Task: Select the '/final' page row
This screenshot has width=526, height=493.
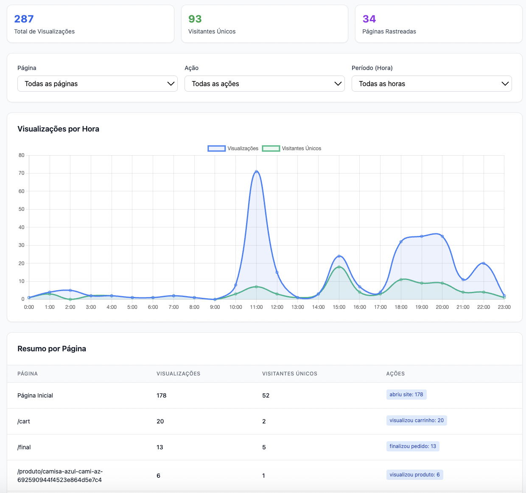Action: pos(265,447)
